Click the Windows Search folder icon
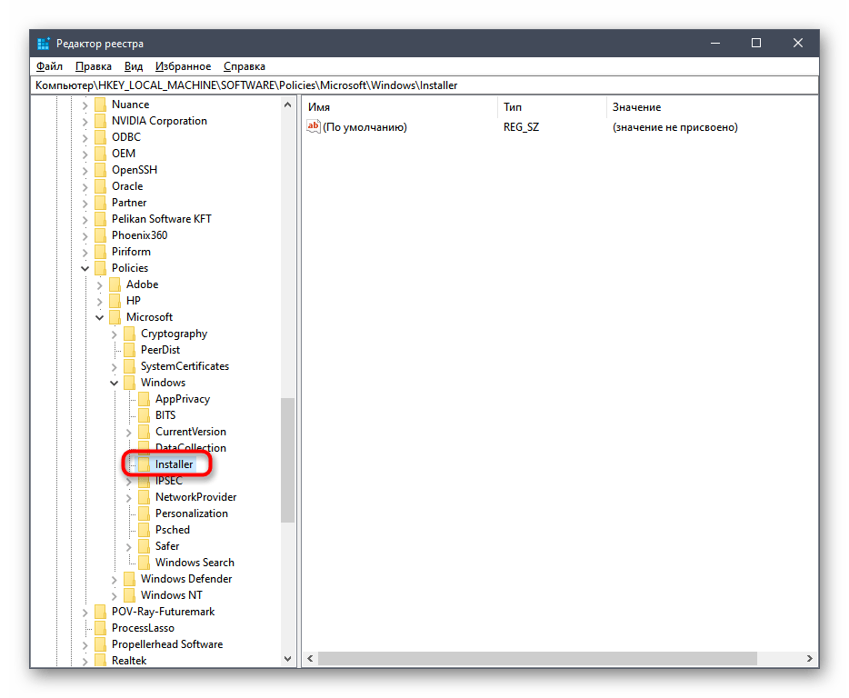Screen dimensions: 849x698 click(x=144, y=563)
